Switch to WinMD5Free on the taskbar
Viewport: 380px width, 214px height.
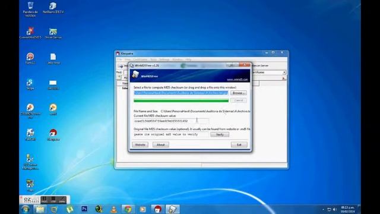(x=173, y=209)
